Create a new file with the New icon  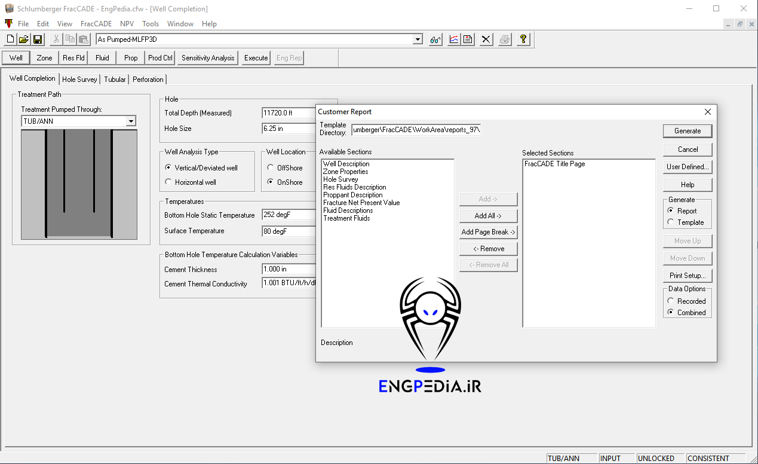(10, 39)
